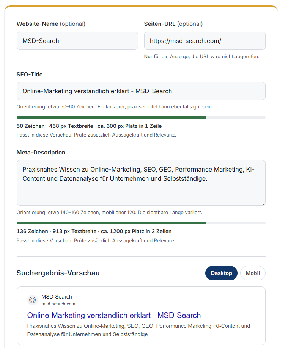Click the 'Seiten-URL (optional)' label
Screen dimensions: 291x348
click(x=173, y=24)
